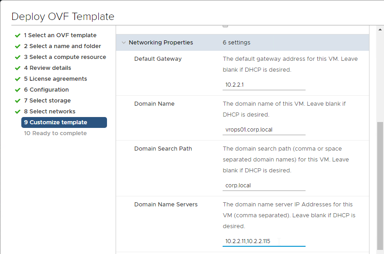Click the Domain Search Path label
This screenshot has height=254, width=384.
pos(163,149)
